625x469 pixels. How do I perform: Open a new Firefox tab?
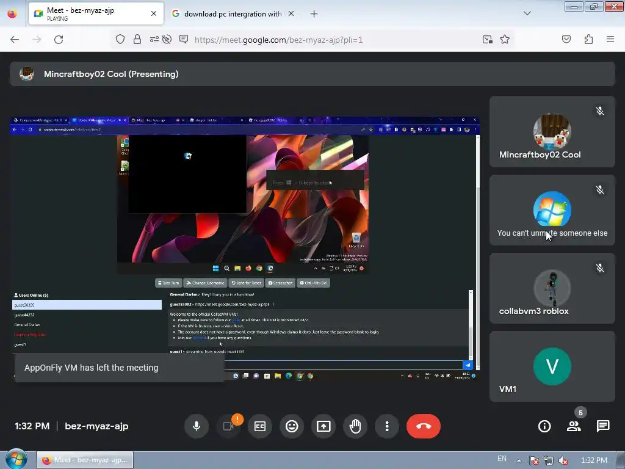pos(314,14)
